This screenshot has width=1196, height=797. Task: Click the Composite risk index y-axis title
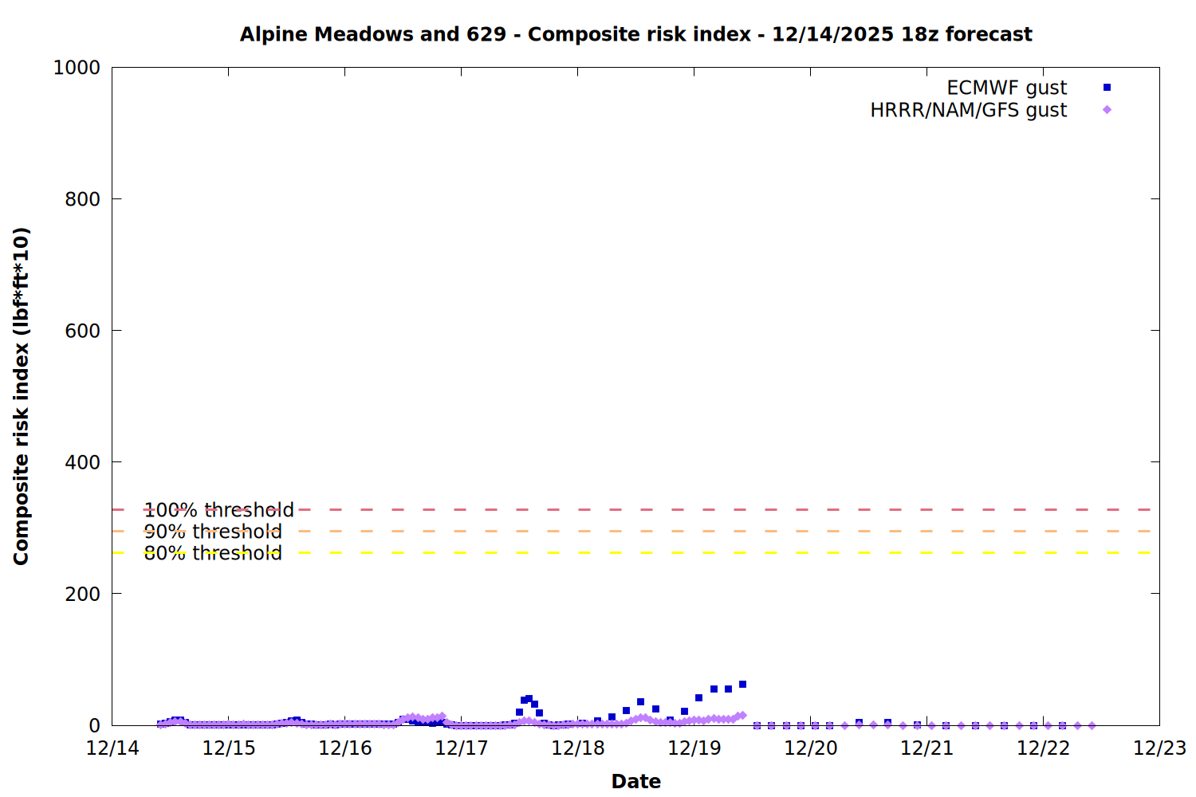pyautogui.click(x=22, y=396)
